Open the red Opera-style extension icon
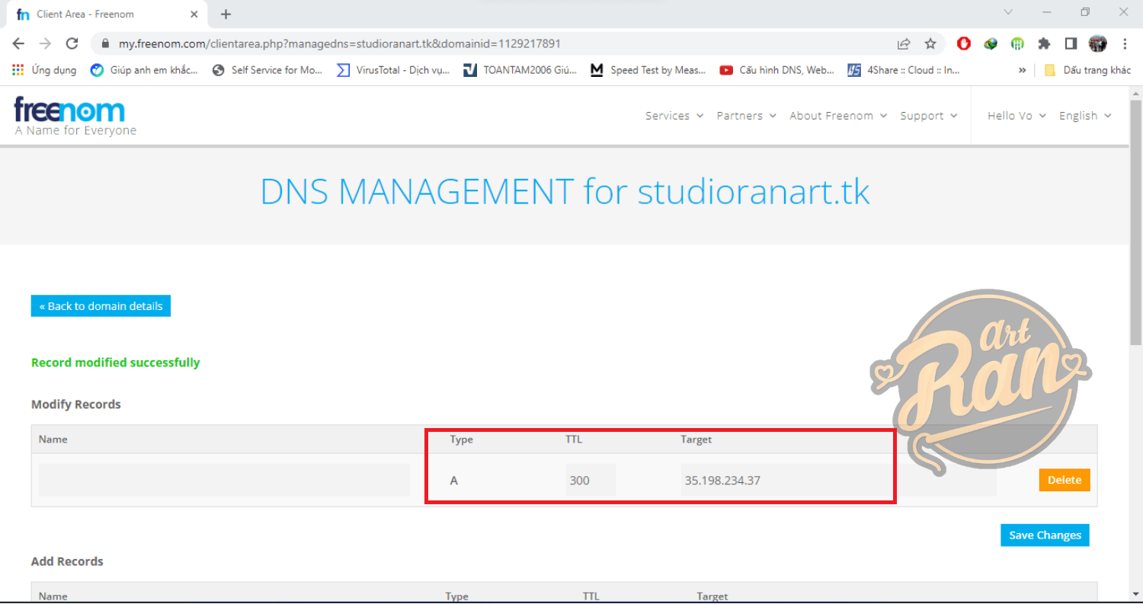The height and width of the screenshot is (604, 1143). 964,43
